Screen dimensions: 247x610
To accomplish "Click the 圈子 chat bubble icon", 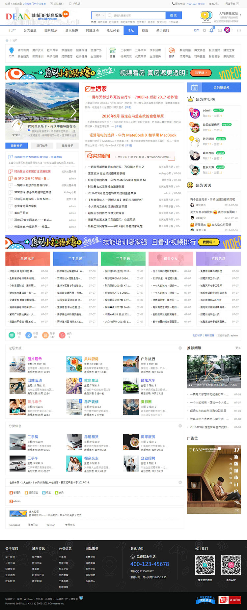I will tap(172, 50).
